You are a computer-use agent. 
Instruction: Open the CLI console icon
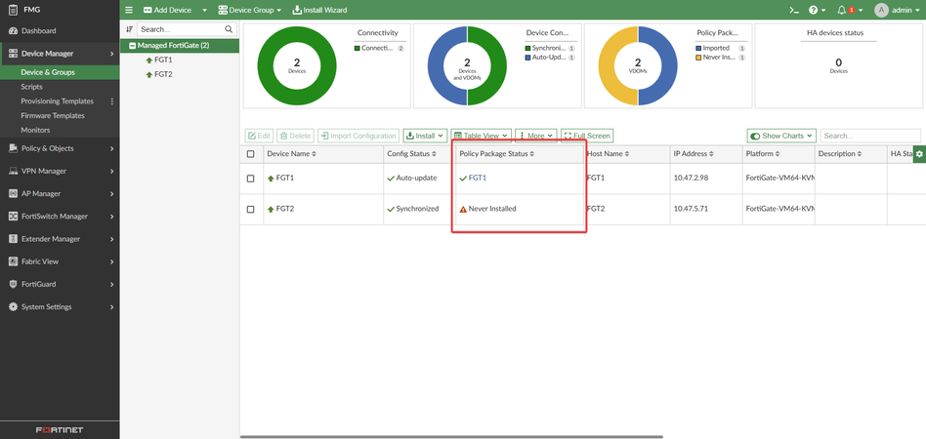coord(794,10)
